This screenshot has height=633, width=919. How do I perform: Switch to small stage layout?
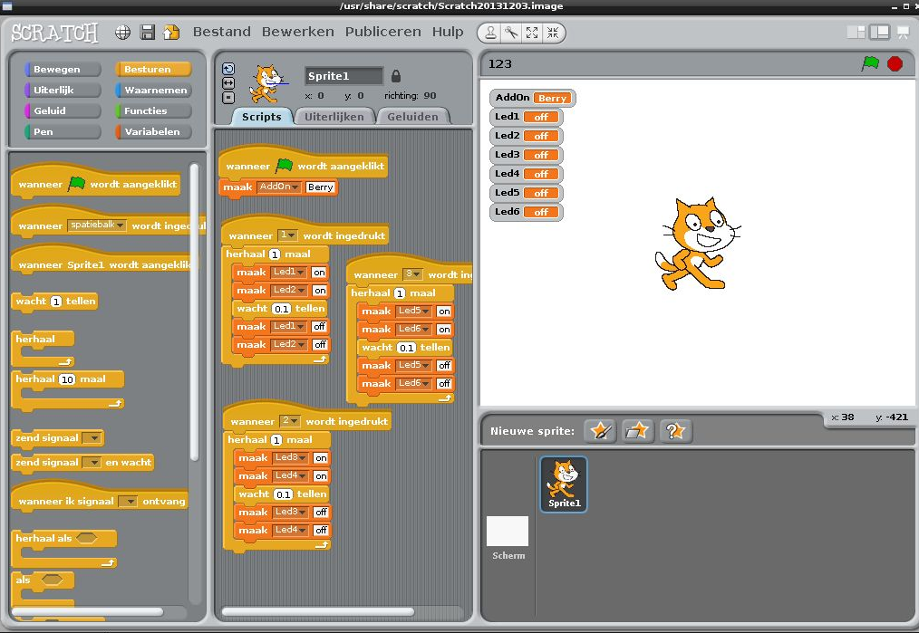pyautogui.click(x=856, y=33)
